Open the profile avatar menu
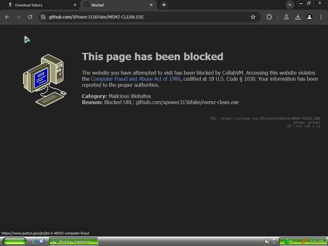Image resolution: width=328 pixels, height=246 pixels. click(309, 17)
